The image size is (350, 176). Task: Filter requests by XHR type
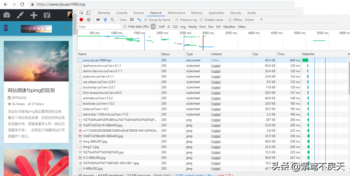click(162, 27)
